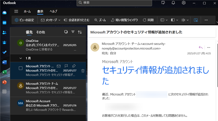Viewport: 218px width, 121px height.
Task: Switch to the ホーム tab
Action: click(27, 11)
